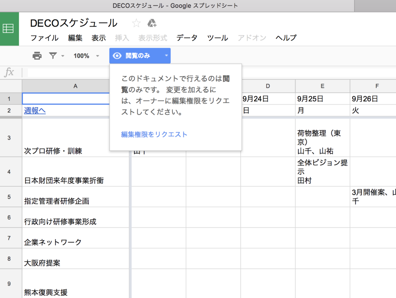The image size is (396, 298).
Task: Select row 6 header
Action: coord(11,217)
